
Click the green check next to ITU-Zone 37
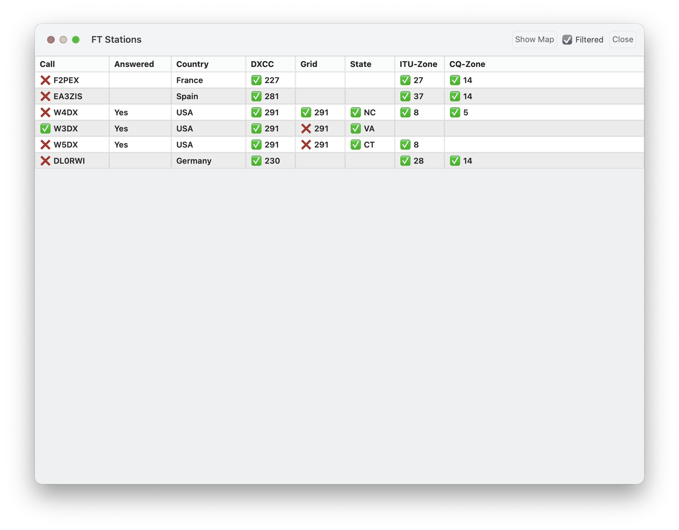tap(405, 96)
